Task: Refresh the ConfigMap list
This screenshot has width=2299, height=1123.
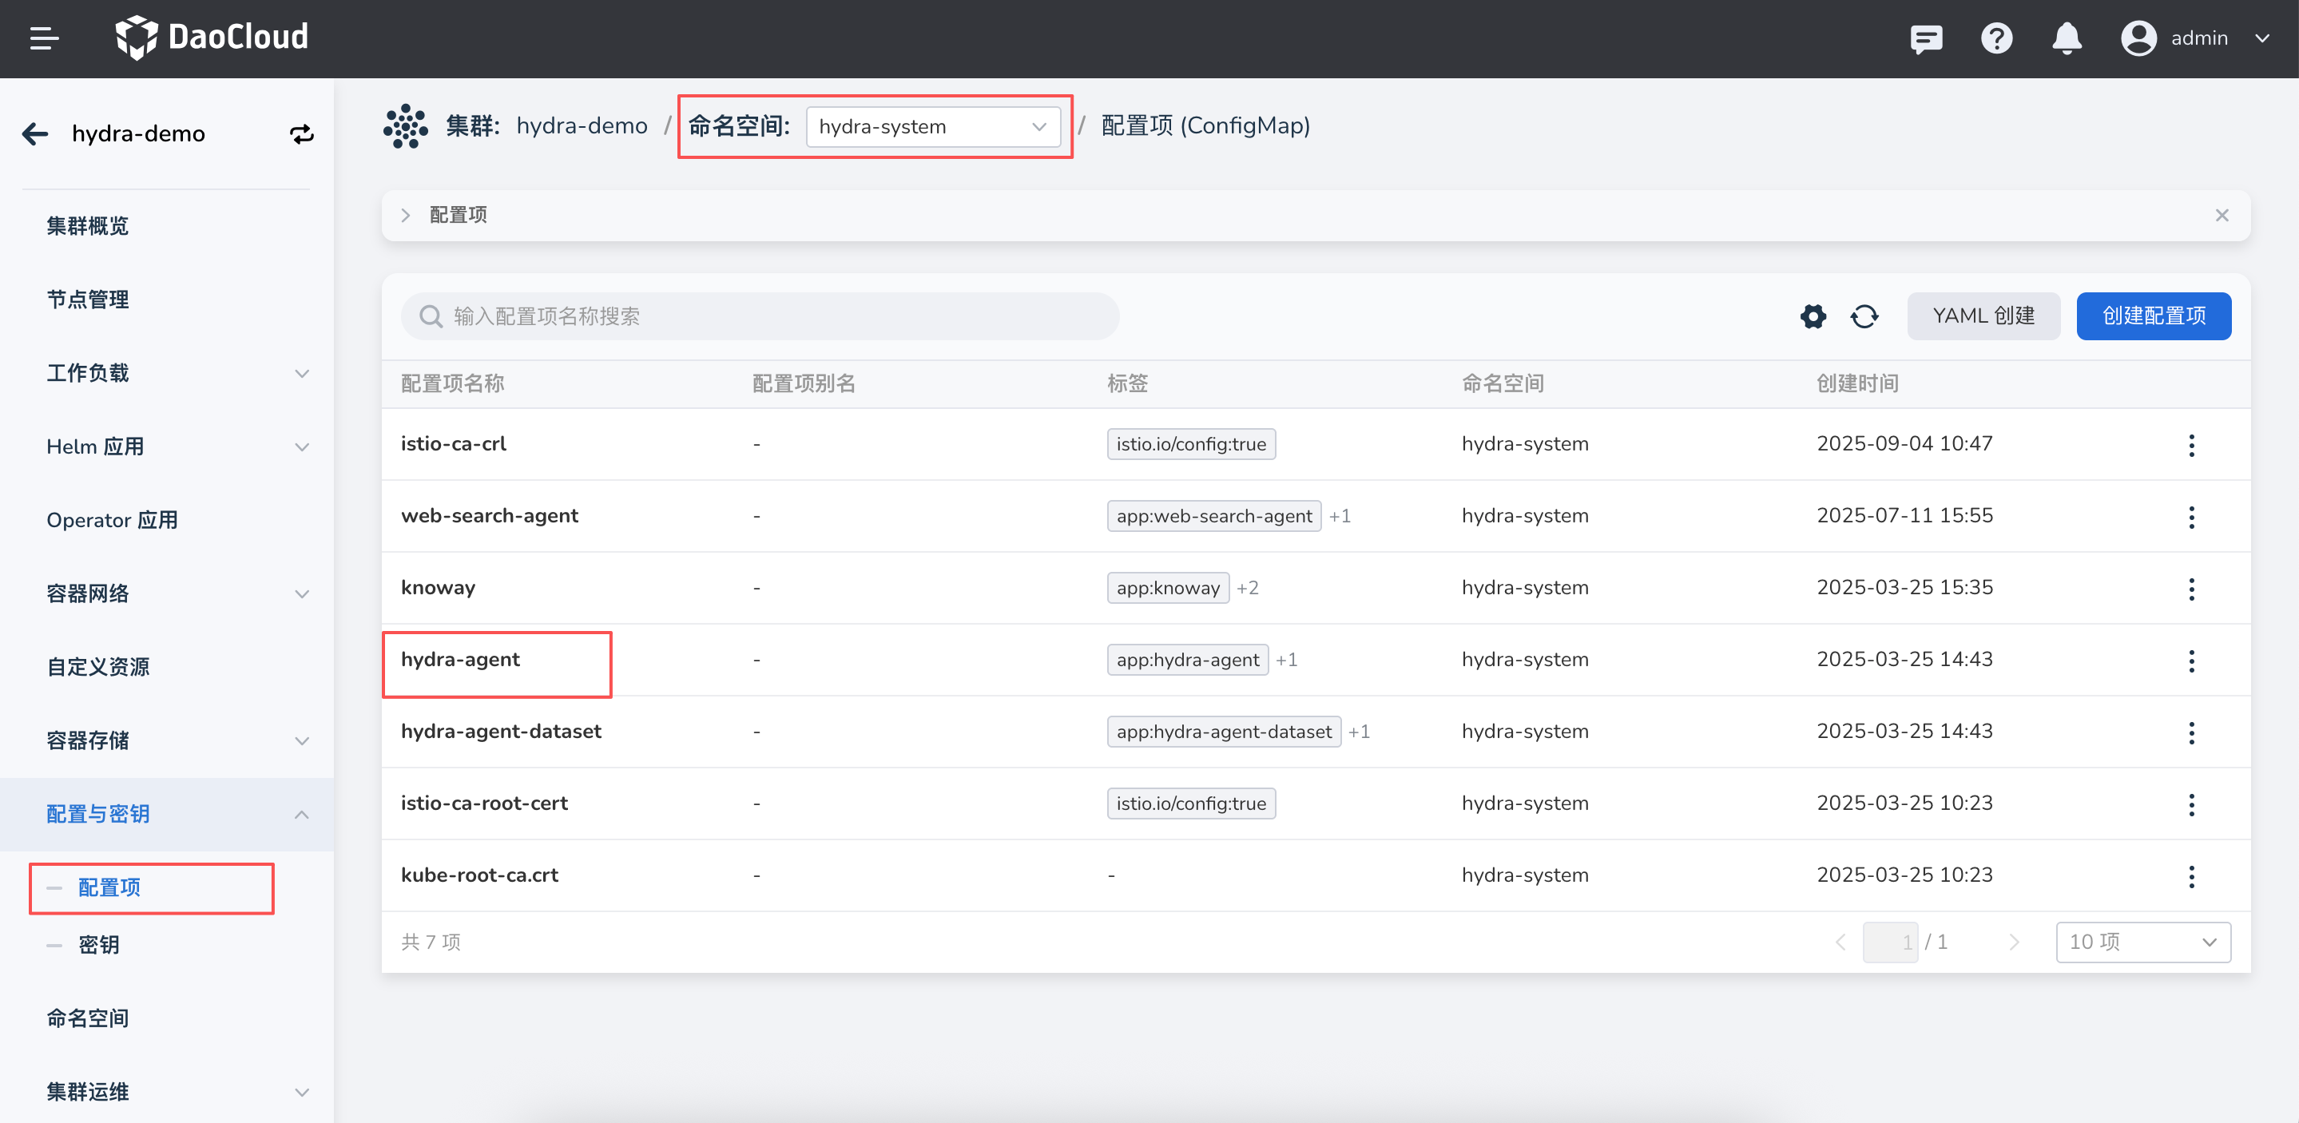Action: pos(1864,316)
